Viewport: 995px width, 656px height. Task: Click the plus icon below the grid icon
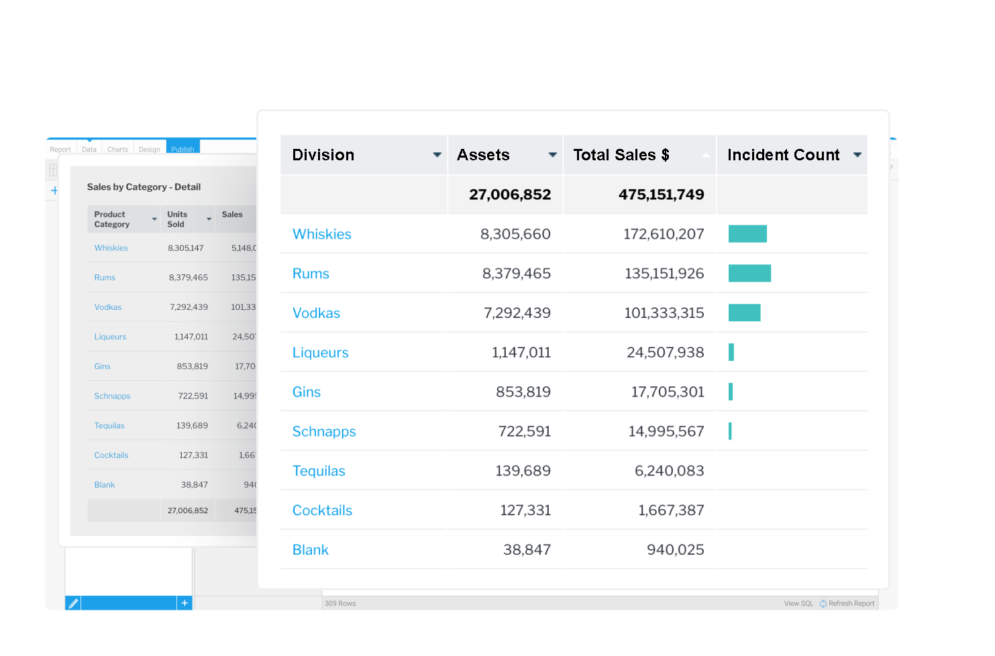[x=54, y=191]
